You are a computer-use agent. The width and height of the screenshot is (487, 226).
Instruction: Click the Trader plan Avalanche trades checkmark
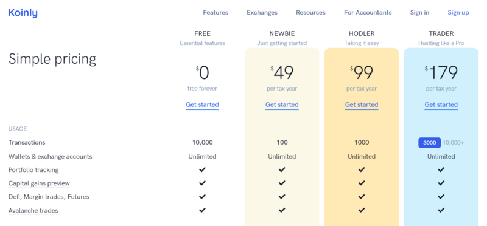point(441,210)
